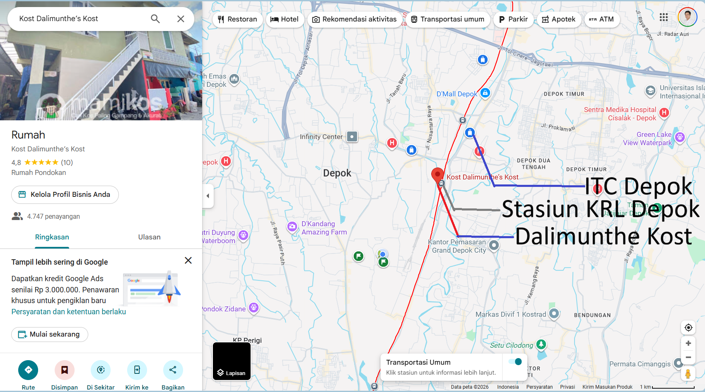Image resolution: width=705 pixels, height=392 pixels.
Task: Share place using Bagikan icon
Action: (x=173, y=370)
